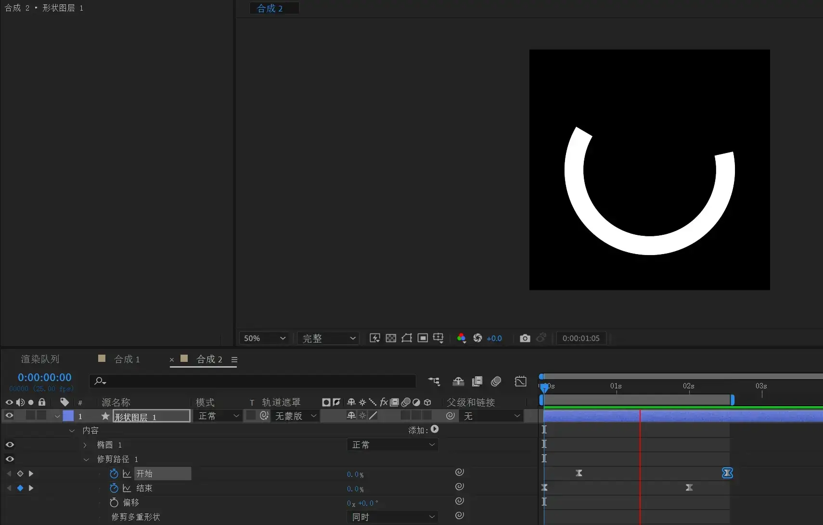Viewport: 823px width, 525px height.
Task: Select the selected 开始 keyframe at work-area end
Action: (727, 473)
